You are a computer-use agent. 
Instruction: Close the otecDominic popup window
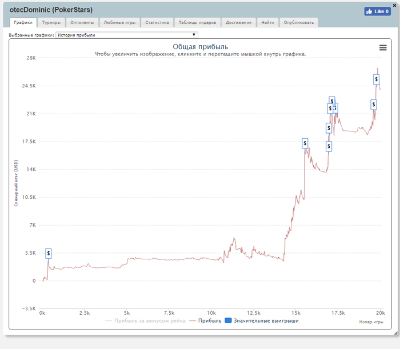[394, 5]
